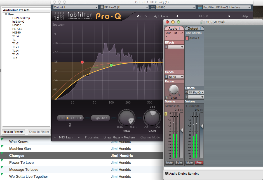Click the Rescan Presets button
263x180 pixels.
pos(13,132)
